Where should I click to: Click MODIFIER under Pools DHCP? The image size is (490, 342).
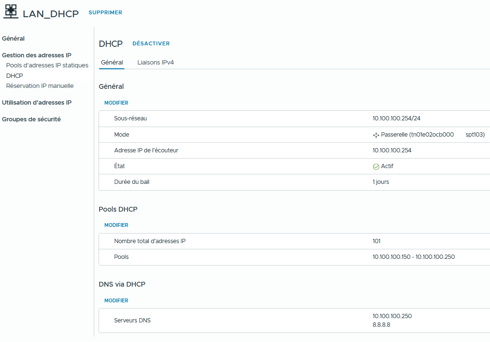(x=116, y=225)
